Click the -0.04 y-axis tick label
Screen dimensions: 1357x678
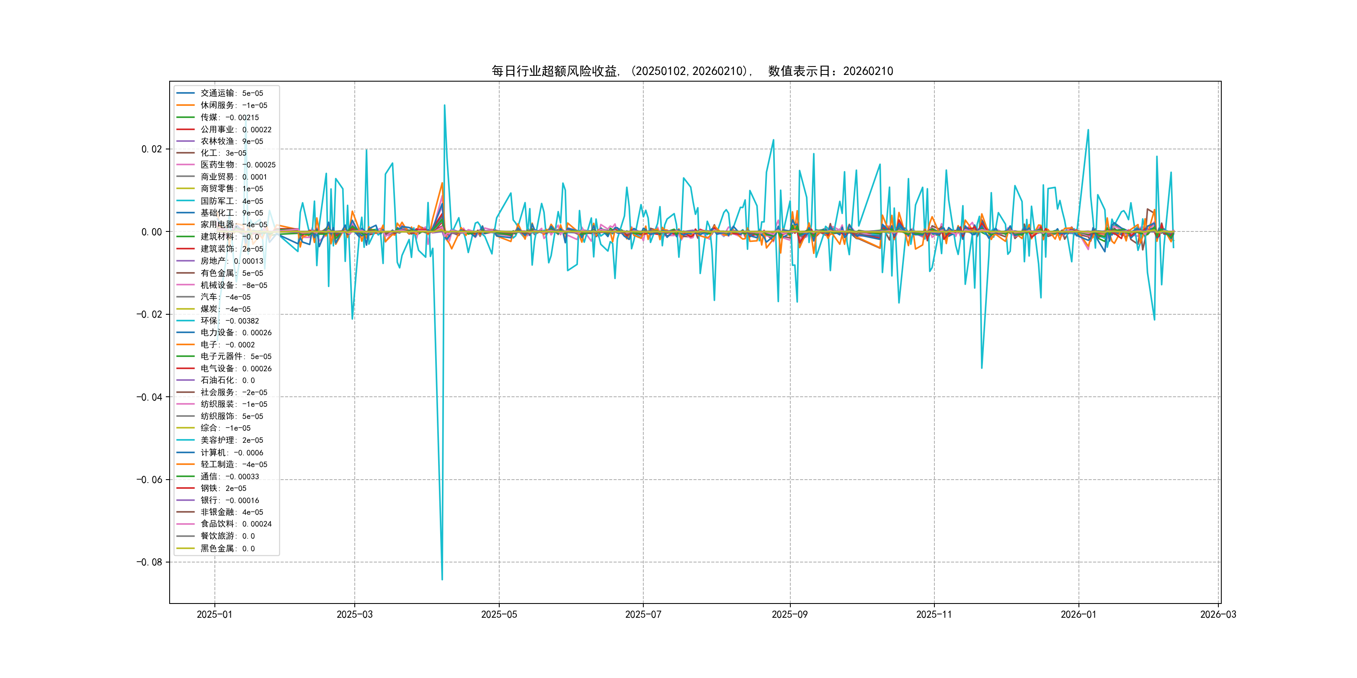149,397
